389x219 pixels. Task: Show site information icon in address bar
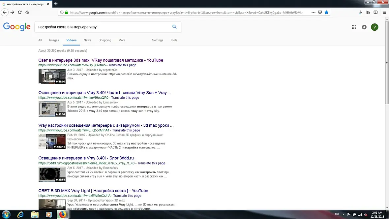[x=62, y=12]
